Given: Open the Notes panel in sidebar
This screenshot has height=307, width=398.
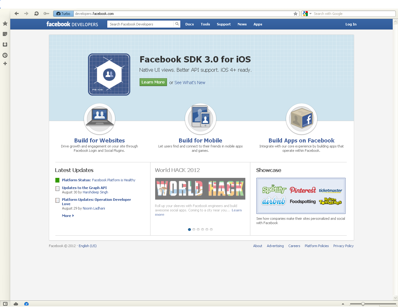Looking at the screenshot, I should click(5, 34).
